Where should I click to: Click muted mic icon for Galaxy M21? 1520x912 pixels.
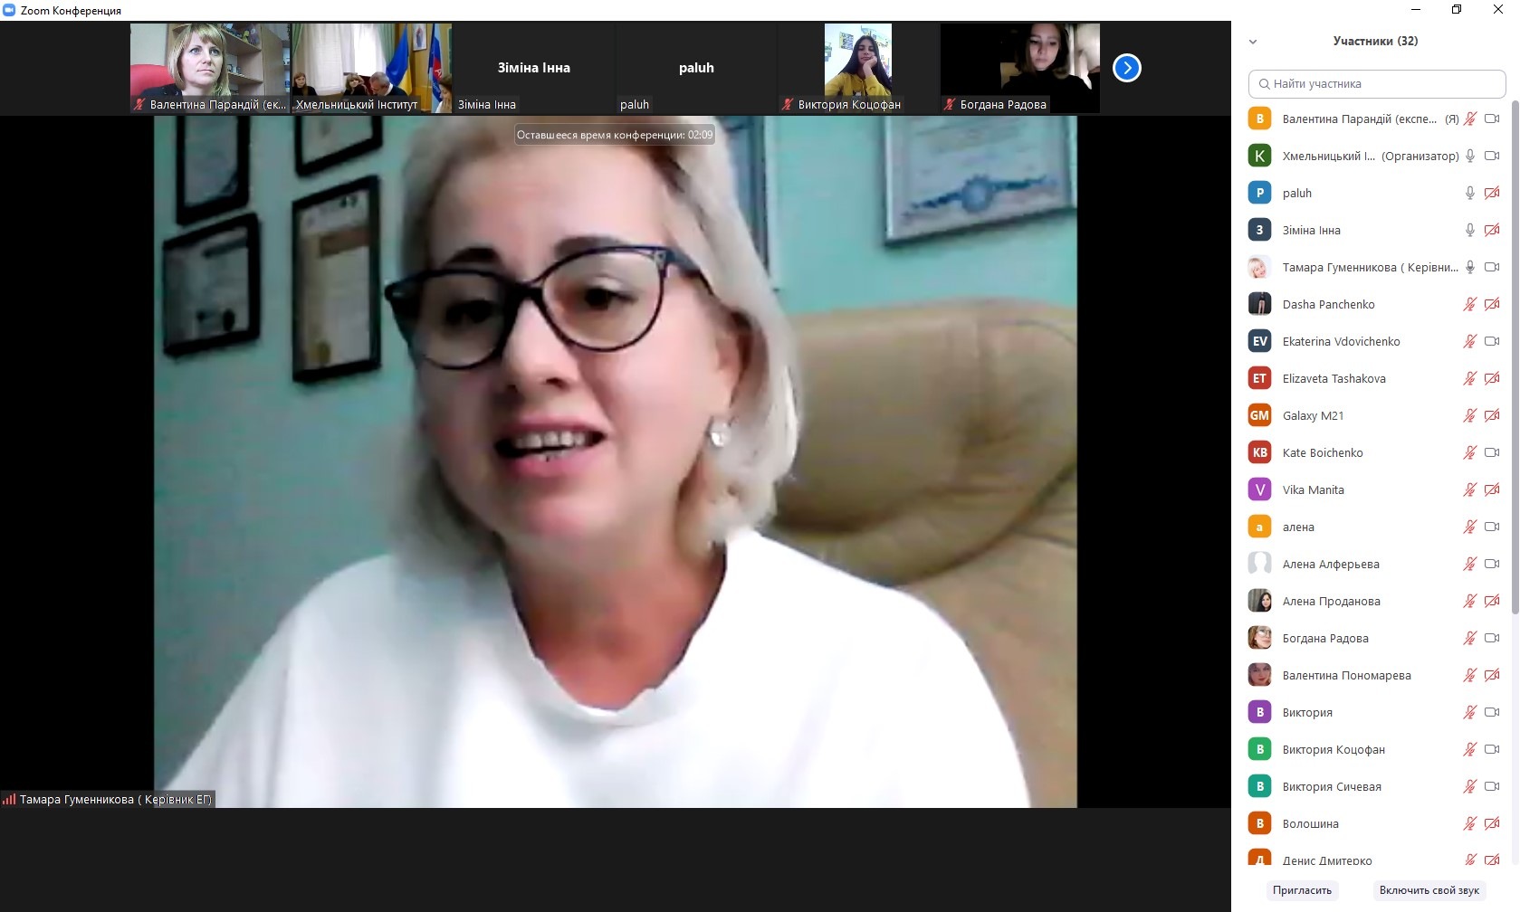[1470, 415]
